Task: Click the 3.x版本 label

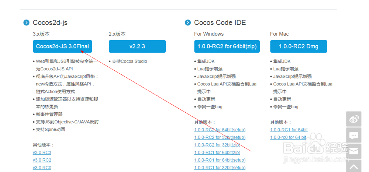Action: click(41, 34)
